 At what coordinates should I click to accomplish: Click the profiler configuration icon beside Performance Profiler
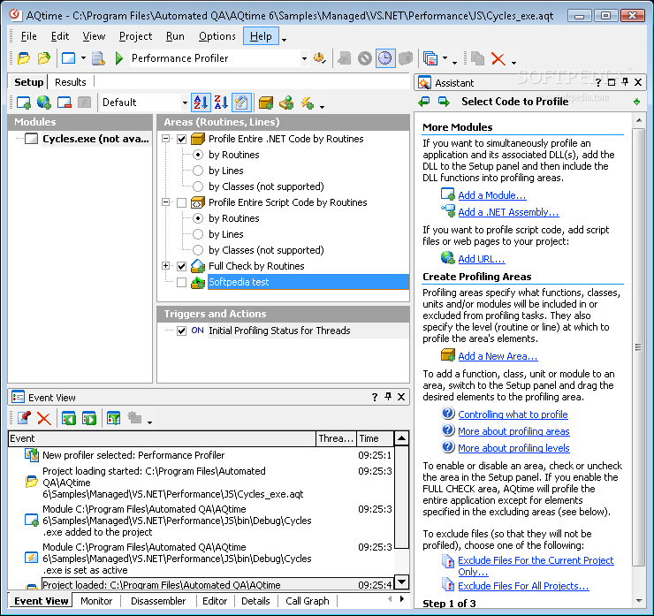pyautogui.click(x=320, y=58)
